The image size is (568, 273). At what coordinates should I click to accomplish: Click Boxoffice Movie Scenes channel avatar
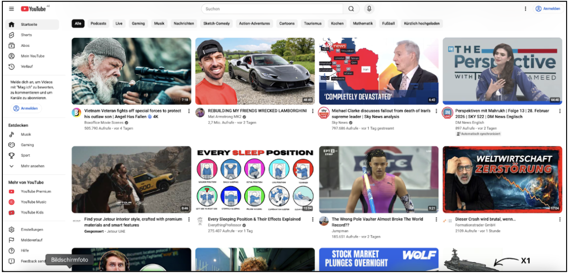tap(76, 113)
